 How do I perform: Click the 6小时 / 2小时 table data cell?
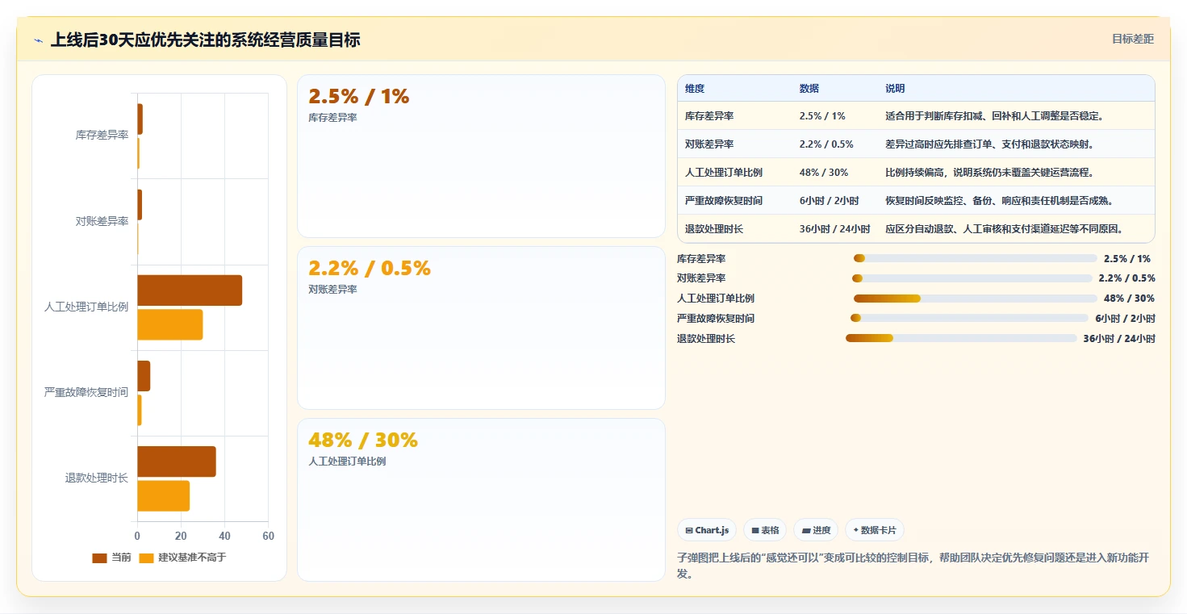(x=829, y=201)
